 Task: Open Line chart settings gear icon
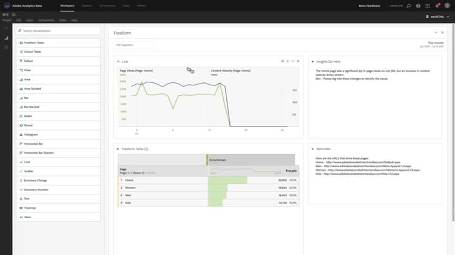(282, 61)
